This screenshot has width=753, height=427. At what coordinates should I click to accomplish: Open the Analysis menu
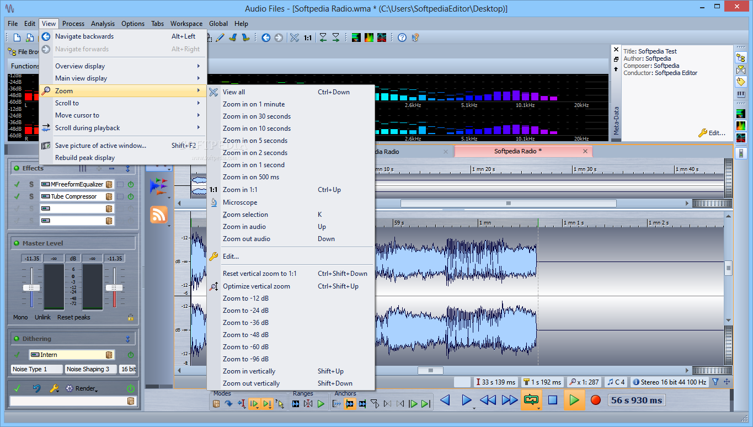tap(103, 24)
